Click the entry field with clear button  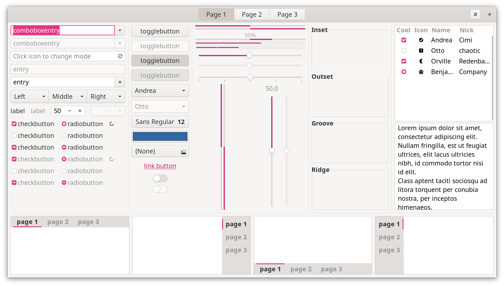click(63, 82)
